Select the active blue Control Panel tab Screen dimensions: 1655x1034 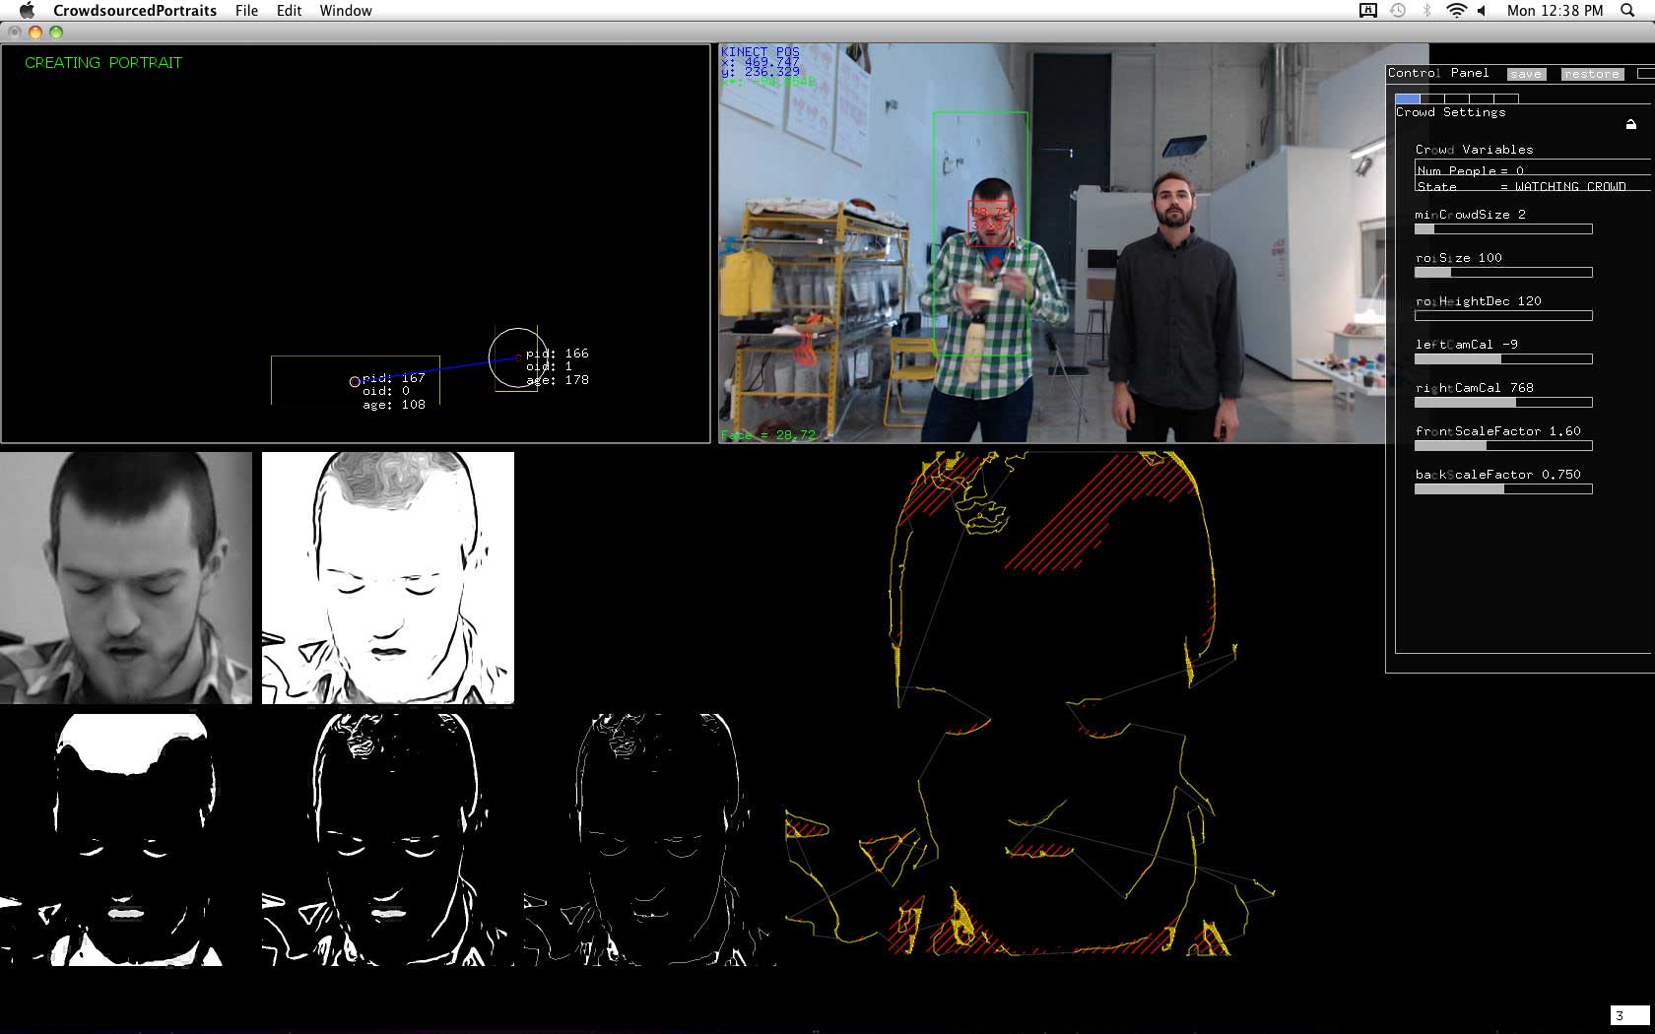[1408, 98]
